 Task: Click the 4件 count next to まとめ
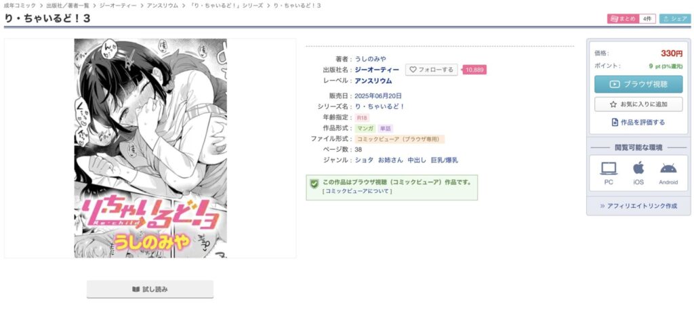click(647, 18)
